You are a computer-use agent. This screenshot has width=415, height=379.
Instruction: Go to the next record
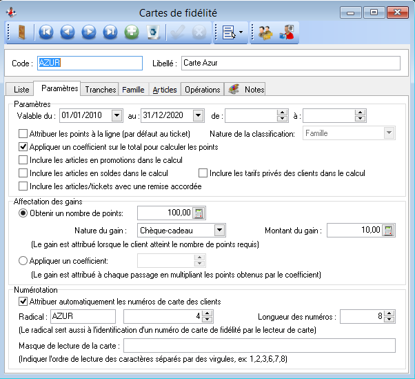(x=88, y=32)
